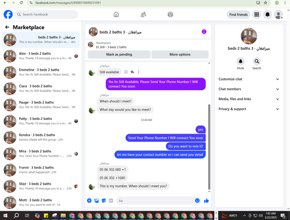
Task: Show hidden system tray icons
Action: point(244,215)
